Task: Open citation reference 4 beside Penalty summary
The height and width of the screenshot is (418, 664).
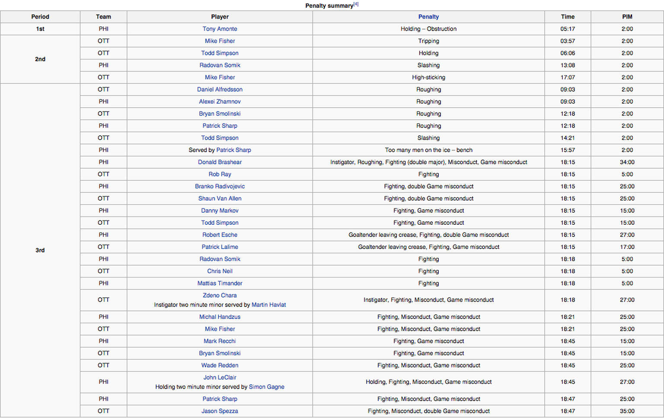Action: point(356,4)
